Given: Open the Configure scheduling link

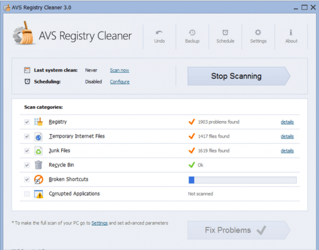Looking at the screenshot, I should pyautogui.click(x=120, y=82).
